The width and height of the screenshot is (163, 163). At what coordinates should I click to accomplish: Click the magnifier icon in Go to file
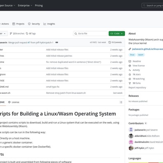pyautogui.click(x=76, y=33)
